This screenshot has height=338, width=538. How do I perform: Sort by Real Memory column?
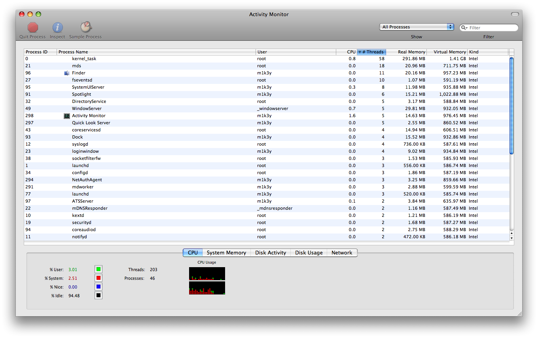406,52
